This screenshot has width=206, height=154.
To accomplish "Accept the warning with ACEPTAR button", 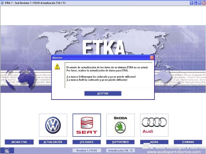I will pyautogui.click(x=103, y=93).
